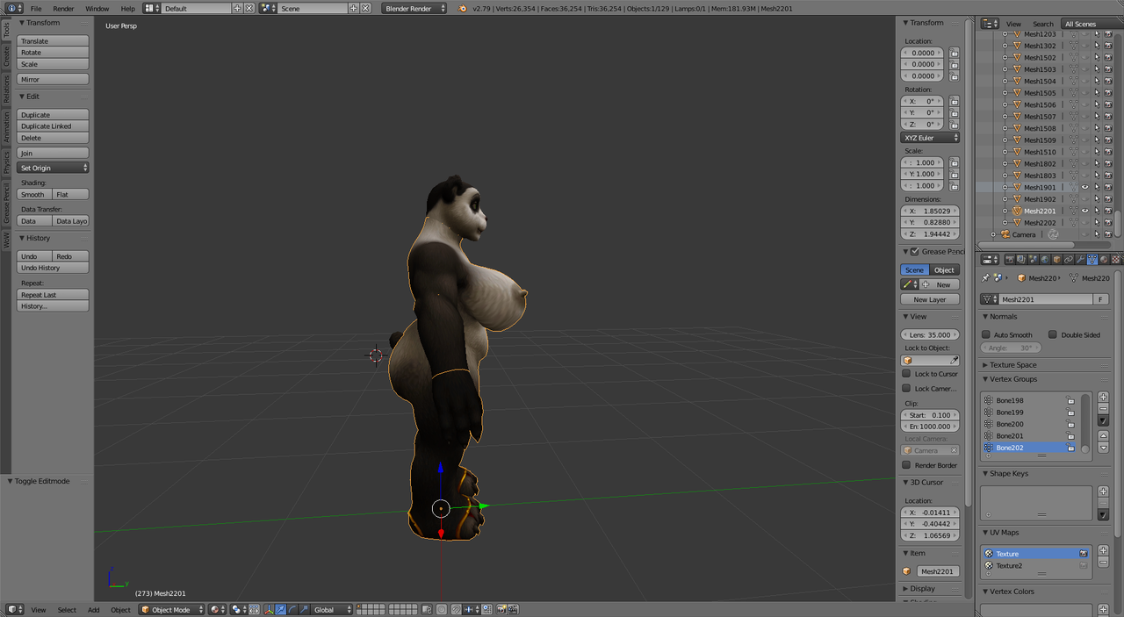Screen dimensions: 1124x617
Task: Add a UV map with plus icon
Action: [1103, 551]
